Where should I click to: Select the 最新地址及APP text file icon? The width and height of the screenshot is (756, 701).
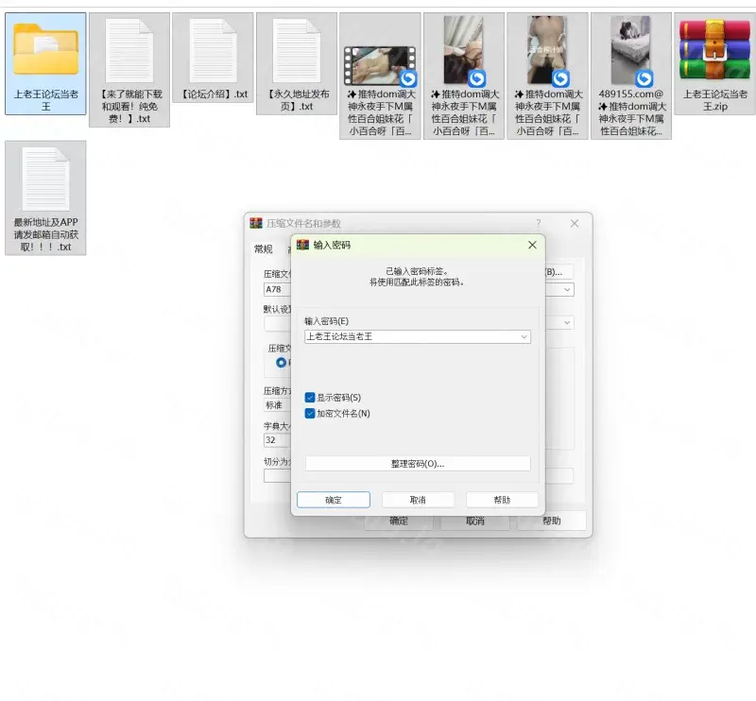pos(45,179)
